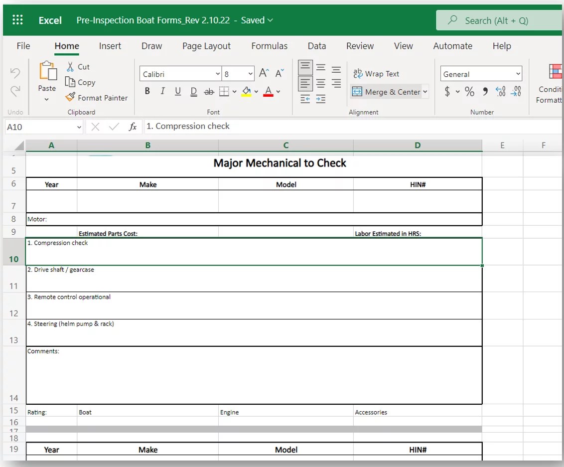Select Bottom Align for cell text
564x467 pixels.
point(336,69)
